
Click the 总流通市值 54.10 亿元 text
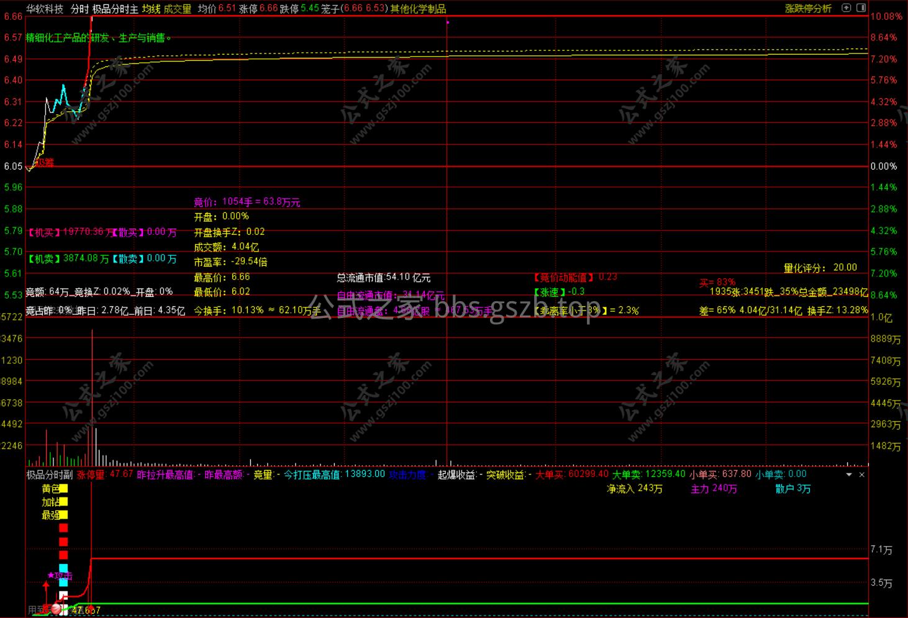point(383,278)
